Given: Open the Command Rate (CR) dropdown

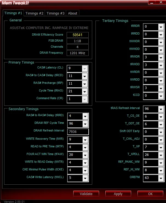Looking at the screenshot, I should point(85,99).
